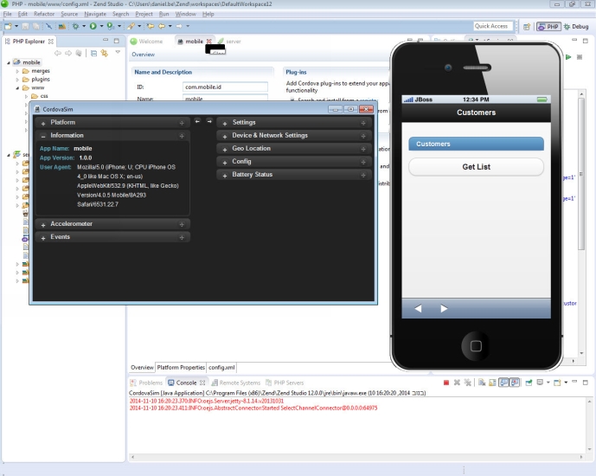Switch to the Welcome editor tab
The image size is (596, 476).
tap(147, 41)
